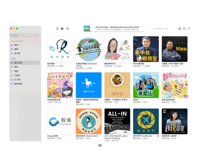Open the Up Next queue list
The image size is (200, 150).
189,29
